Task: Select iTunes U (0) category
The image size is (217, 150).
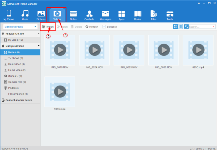Action: tap(20, 76)
